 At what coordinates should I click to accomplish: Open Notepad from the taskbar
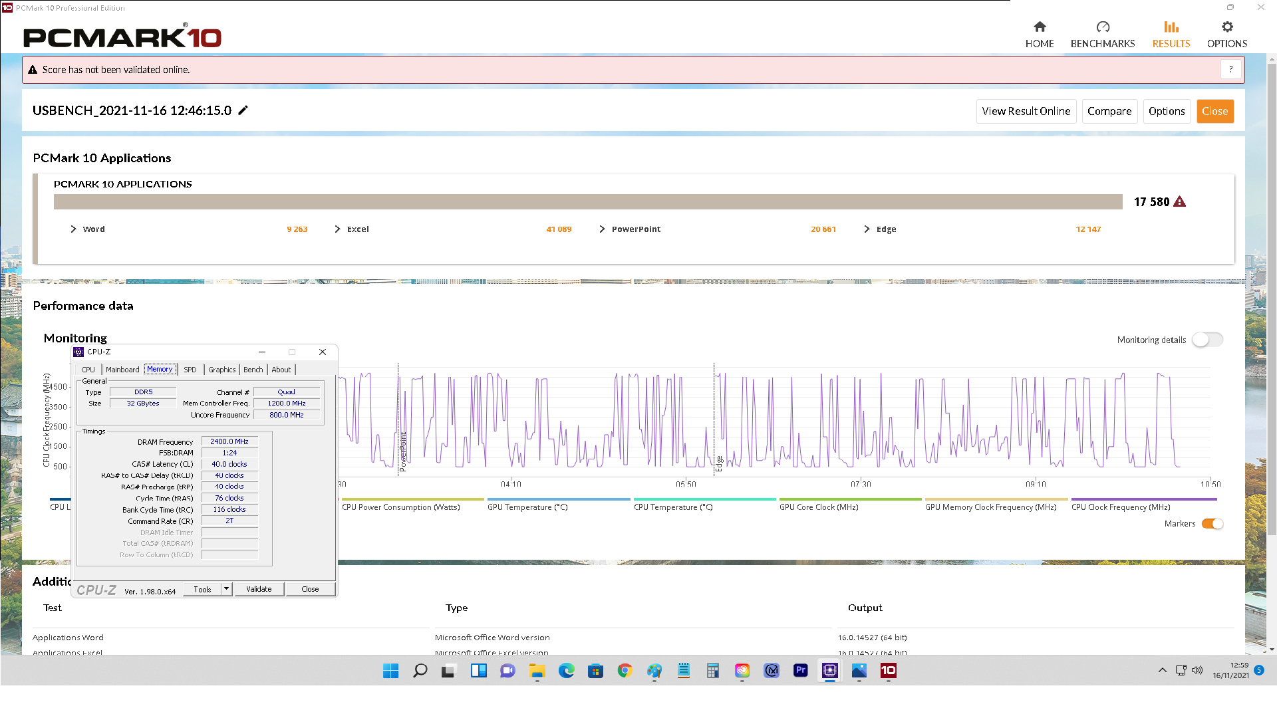pyautogui.click(x=683, y=671)
